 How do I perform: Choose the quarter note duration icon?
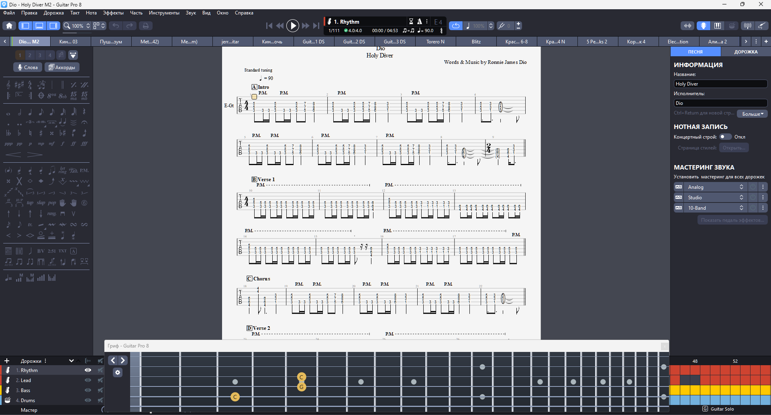point(30,112)
